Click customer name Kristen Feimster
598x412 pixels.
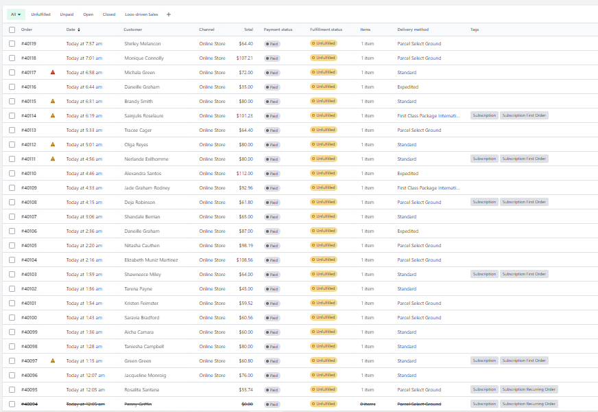[141, 304]
